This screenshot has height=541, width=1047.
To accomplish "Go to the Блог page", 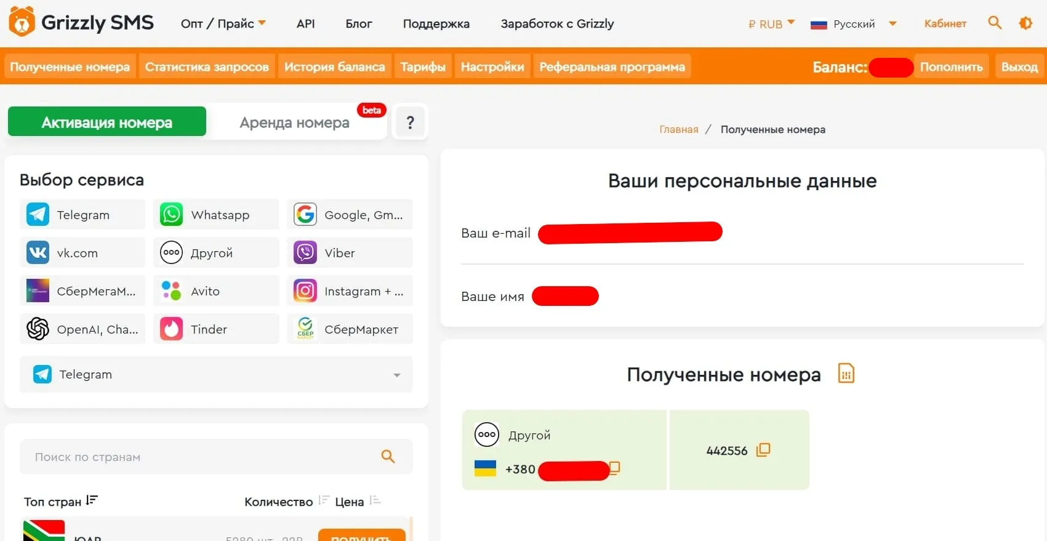I will coord(359,23).
